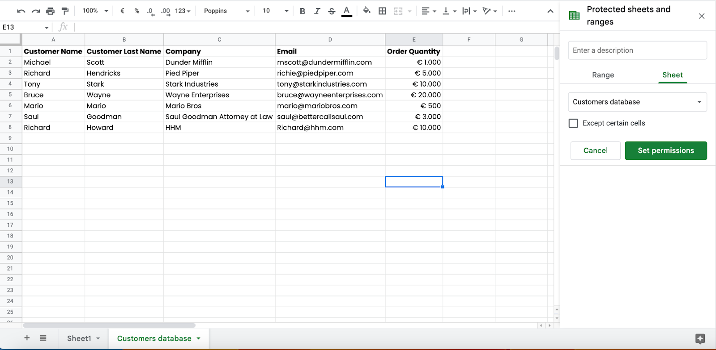
Task: Open the Merge cells dropdown arrow
Action: click(x=409, y=11)
